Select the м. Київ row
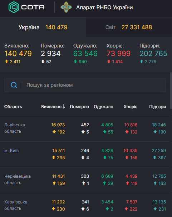Image resolution: width=172 pixels, height=217 pixels. pos(85,154)
